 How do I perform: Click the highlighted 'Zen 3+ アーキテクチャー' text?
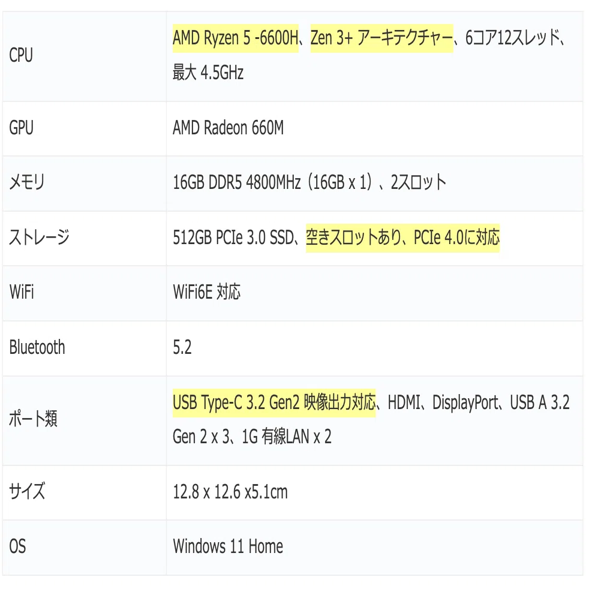tap(381, 38)
